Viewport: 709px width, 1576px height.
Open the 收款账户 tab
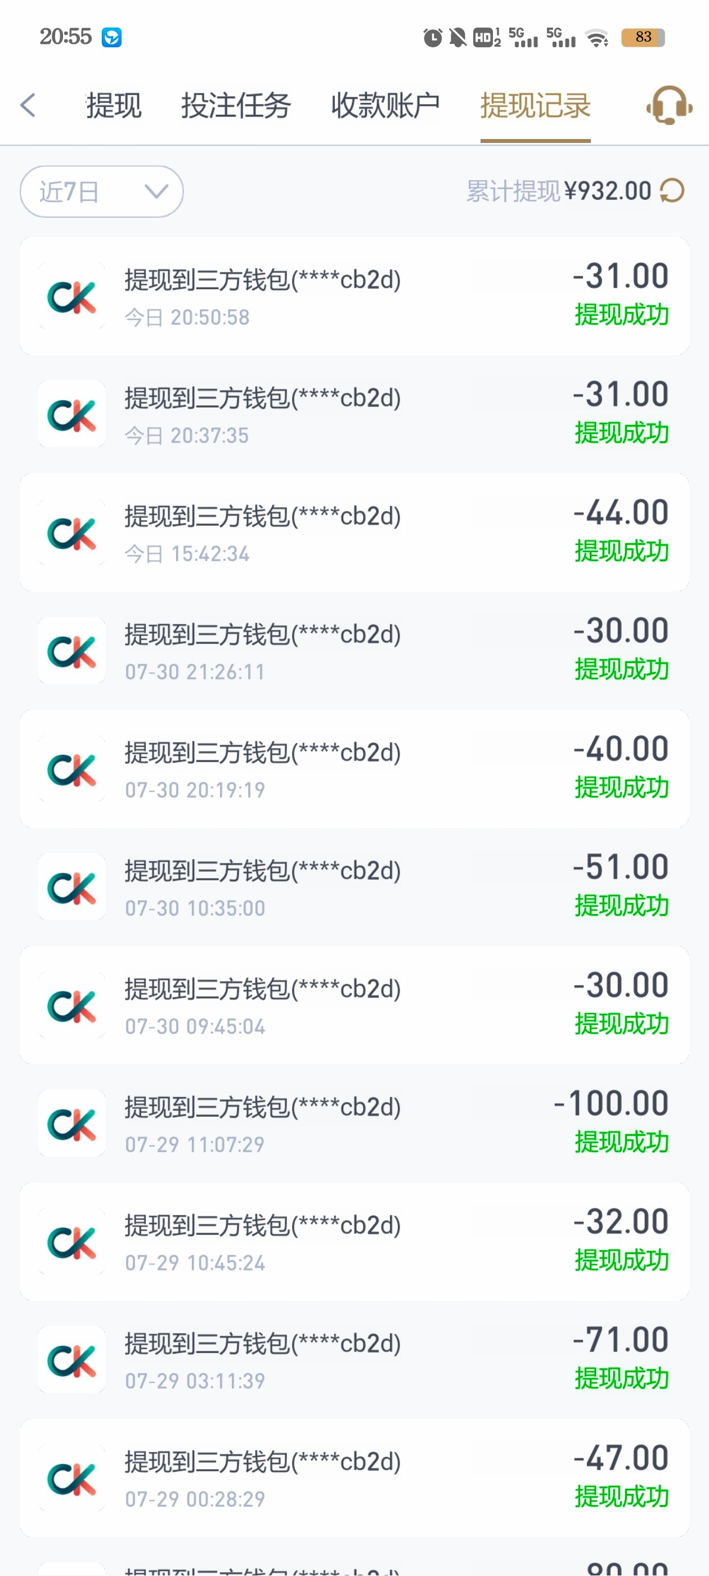click(x=385, y=106)
